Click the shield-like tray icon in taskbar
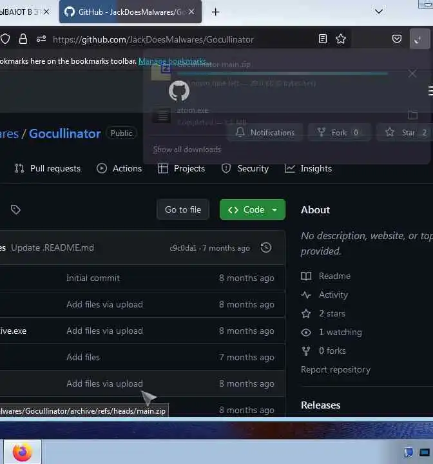The image size is (433, 464). pos(409,452)
